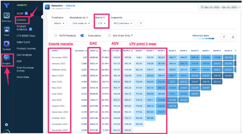Click the 160.08 cell in November 2023 row

pyautogui.click(x=139, y=124)
